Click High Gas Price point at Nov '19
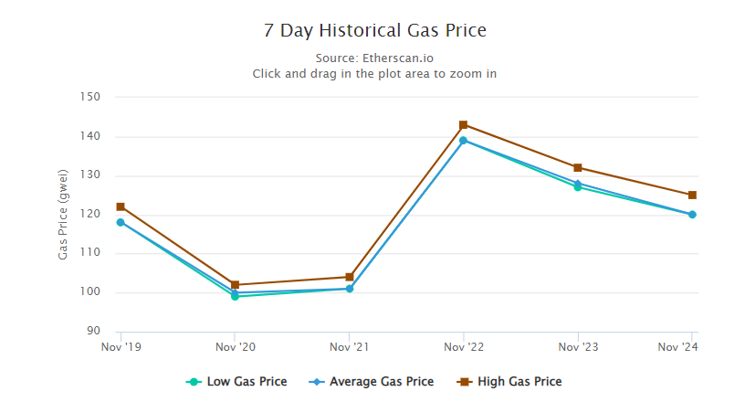Screen dimensions: 745x402 click(121, 206)
